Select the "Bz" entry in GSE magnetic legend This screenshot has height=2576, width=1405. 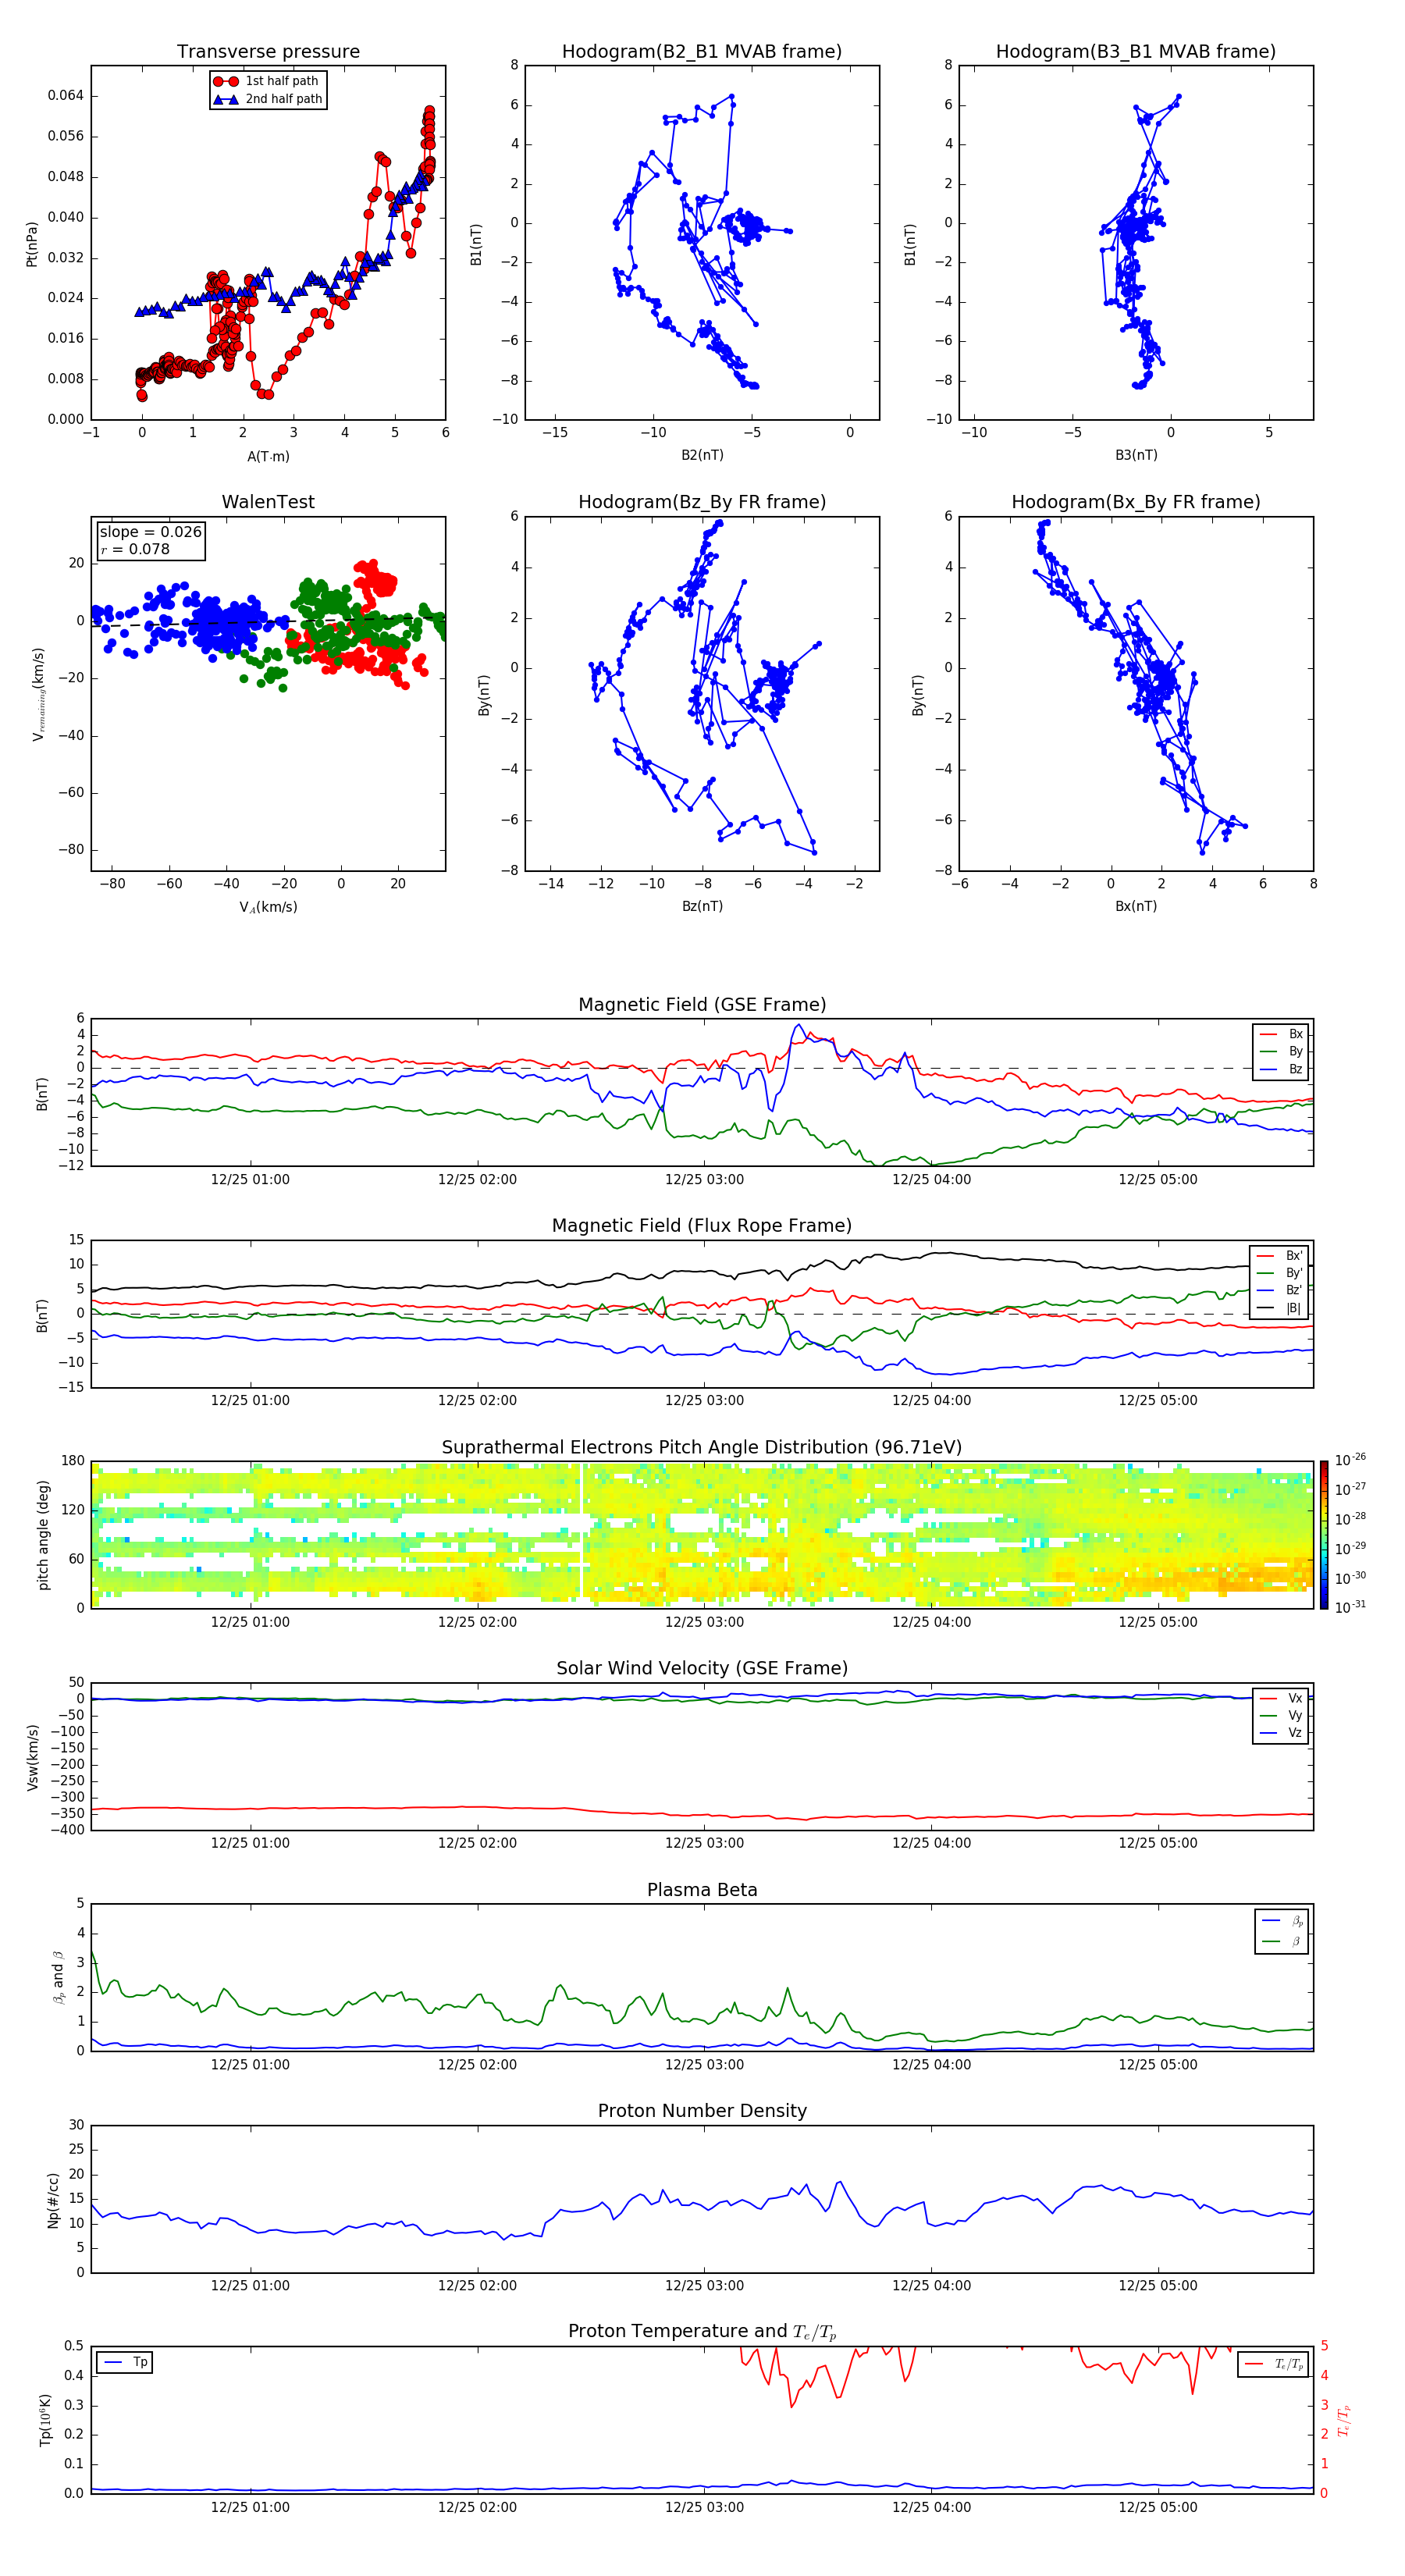[x=1281, y=1069]
